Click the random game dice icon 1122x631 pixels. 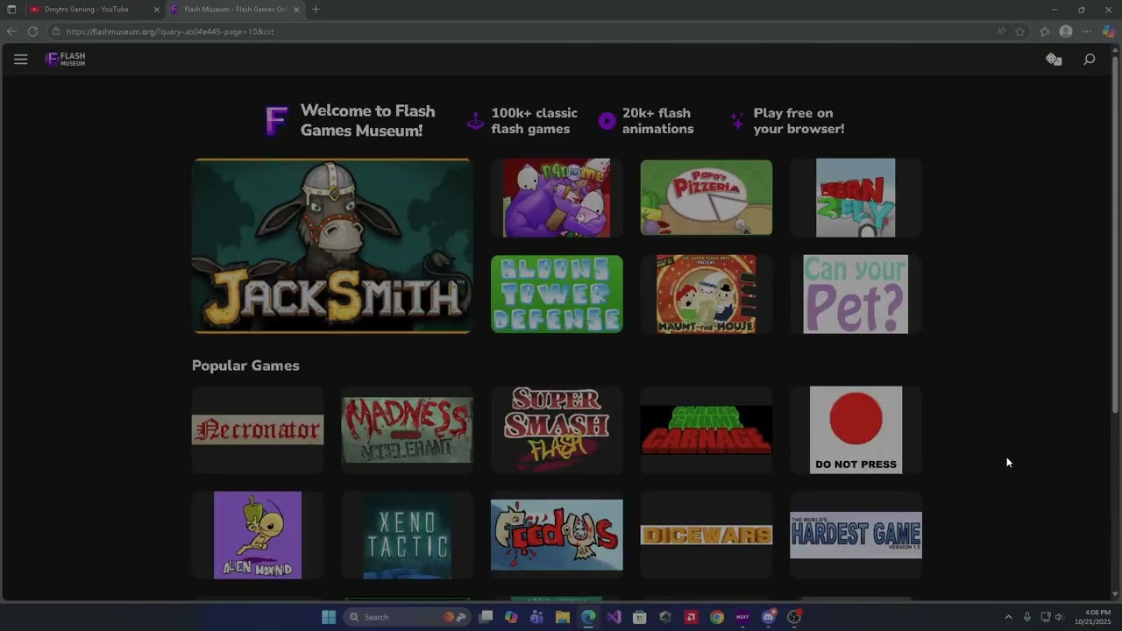pyautogui.click(x=1054, y=60)
